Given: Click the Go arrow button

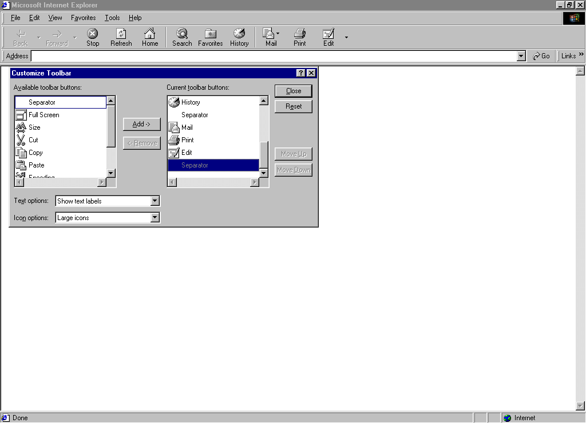Looking at the screenshot, I should tap(541, 56).
